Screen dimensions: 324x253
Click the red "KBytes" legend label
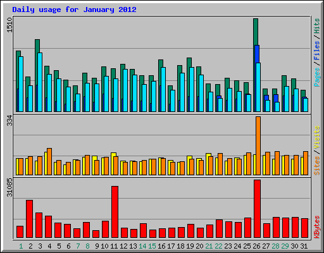(x=316, y=227)
